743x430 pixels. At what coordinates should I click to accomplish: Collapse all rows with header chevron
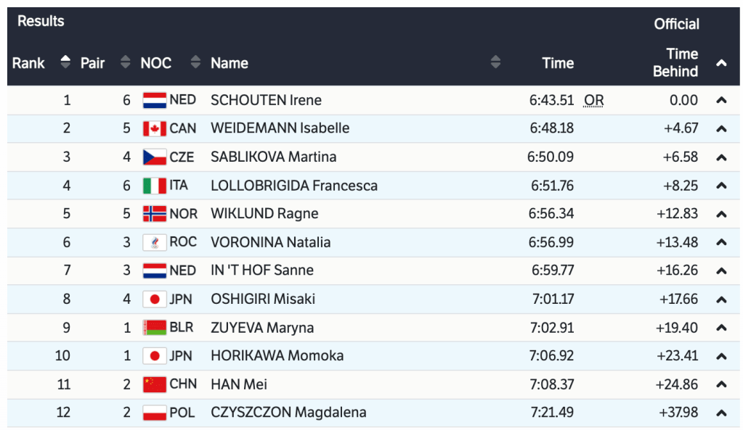coord(721,63)
